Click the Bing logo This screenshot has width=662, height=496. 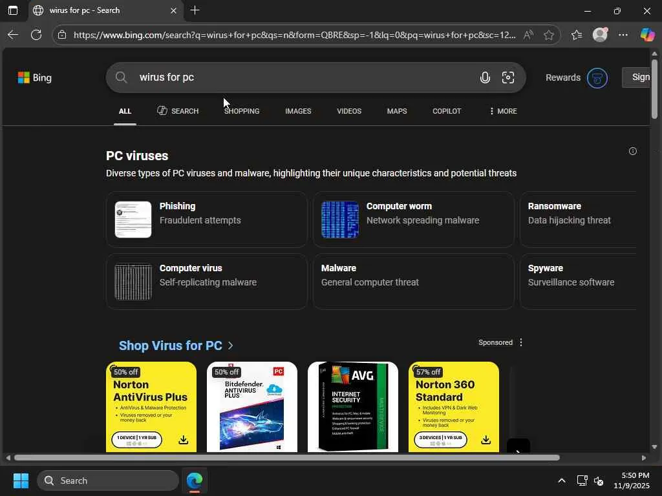click(35, 77)
